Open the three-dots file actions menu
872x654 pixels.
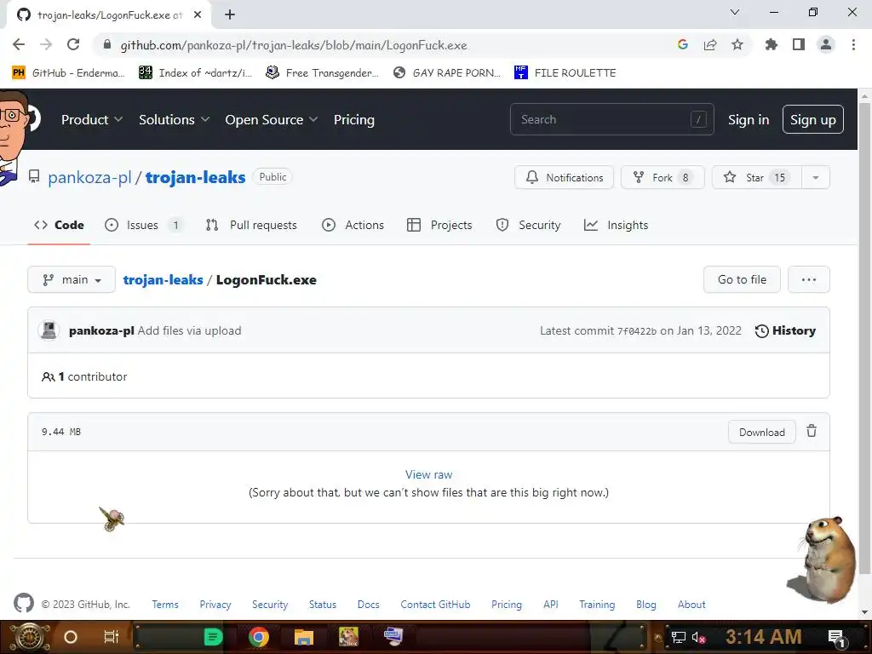point(809,279)
